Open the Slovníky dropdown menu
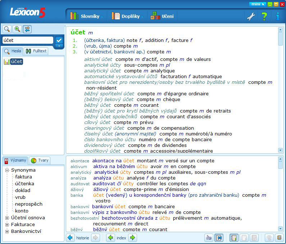 [x=87, y=16]
